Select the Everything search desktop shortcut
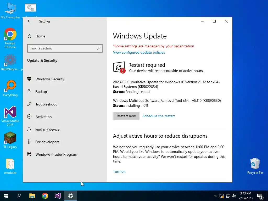 tap(10, 88)
